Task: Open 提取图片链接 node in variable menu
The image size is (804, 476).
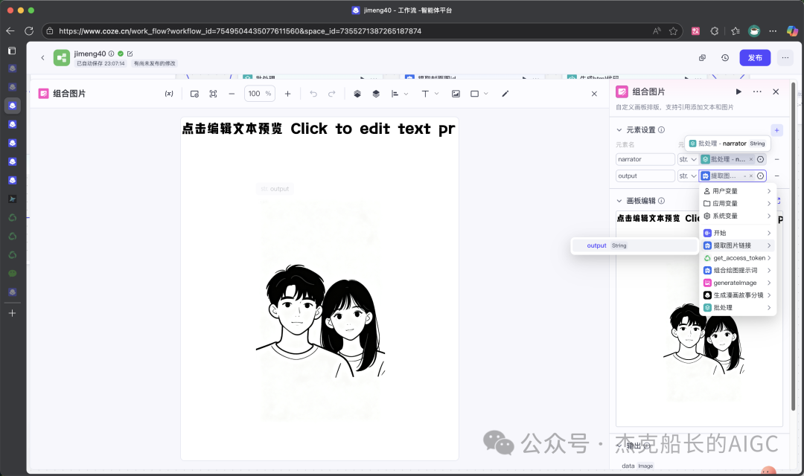Action: coord(738,245)
